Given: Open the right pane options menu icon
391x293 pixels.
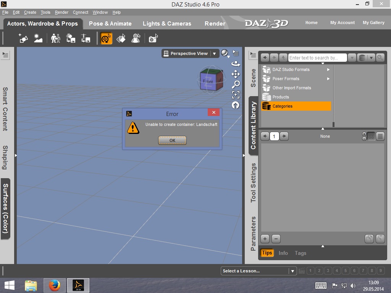Looking at the screenshot, I should tap(253, 55).
